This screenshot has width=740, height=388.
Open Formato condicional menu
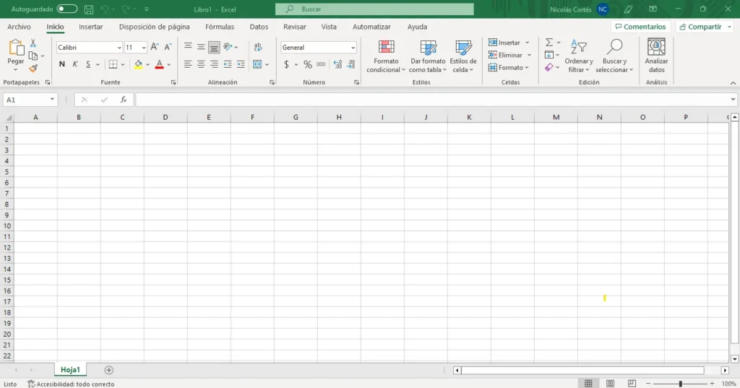click(386, 56)
